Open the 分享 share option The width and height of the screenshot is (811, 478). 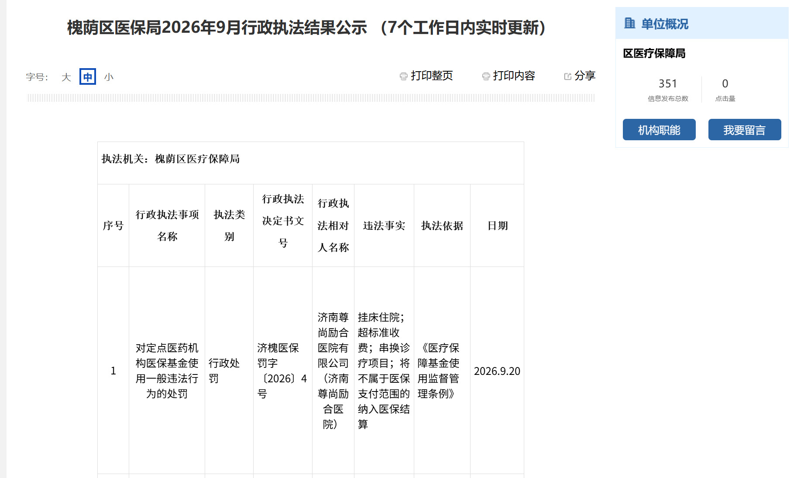pyautogui.click(x=585, y=76)
